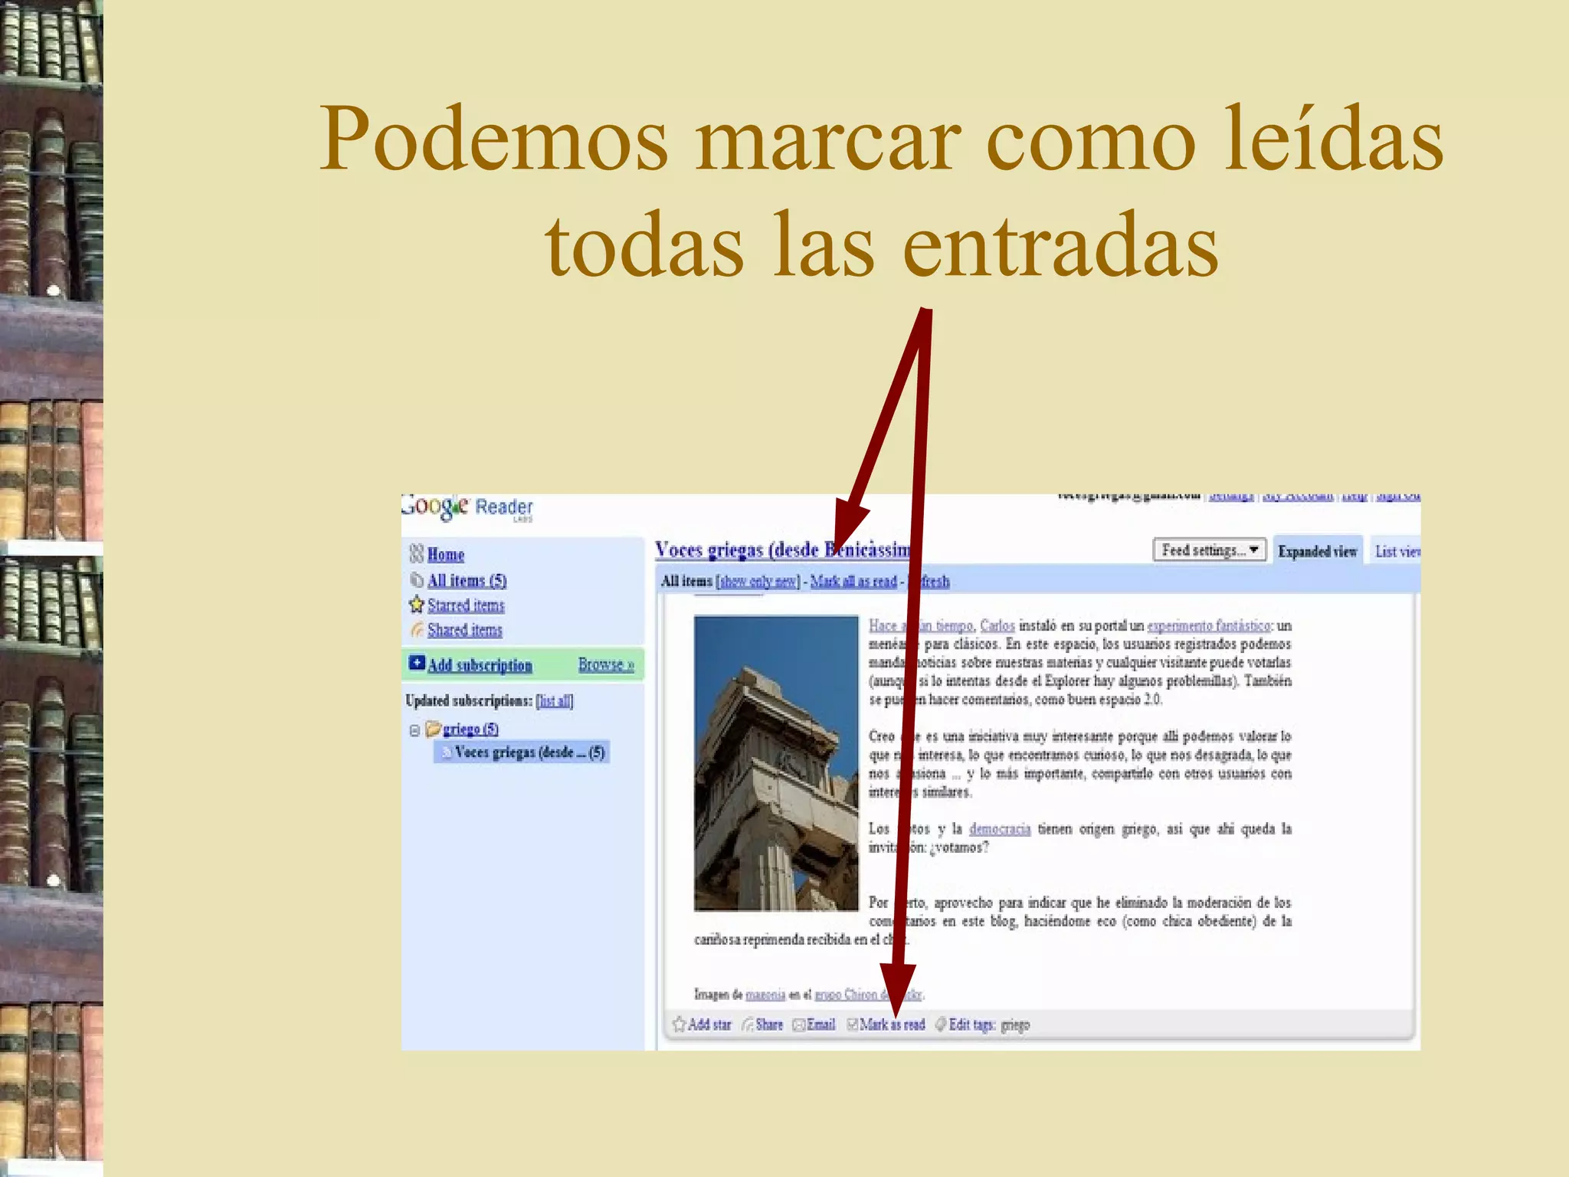This screenshot has height=1177, width=1569.
Task: Click the Starred items star icon
Action: click(x=416, y=605)
